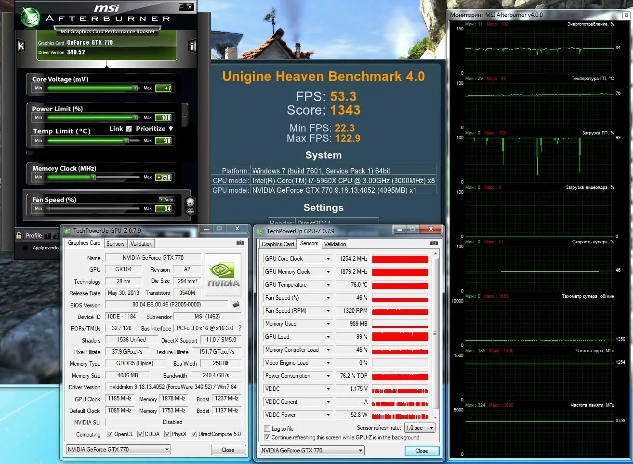Open GPU Core Clock sensor dropdown
The width and height of the screenshot is (633, 464).
click(x=328, y=259)
